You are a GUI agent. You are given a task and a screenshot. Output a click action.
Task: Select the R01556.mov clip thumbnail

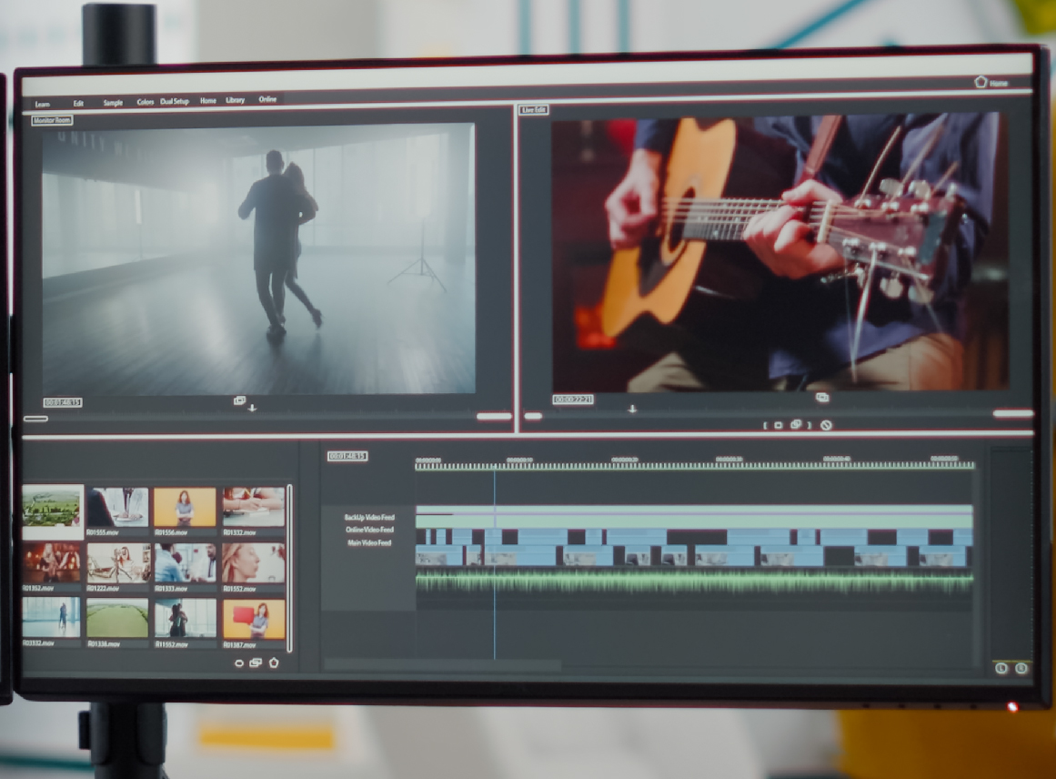pos(183,508)
